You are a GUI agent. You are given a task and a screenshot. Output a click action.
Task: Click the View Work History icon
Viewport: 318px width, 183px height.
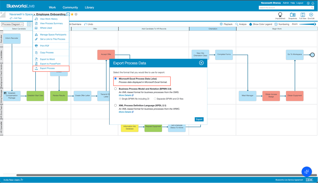pyautogui.click(x=36, y=19)
